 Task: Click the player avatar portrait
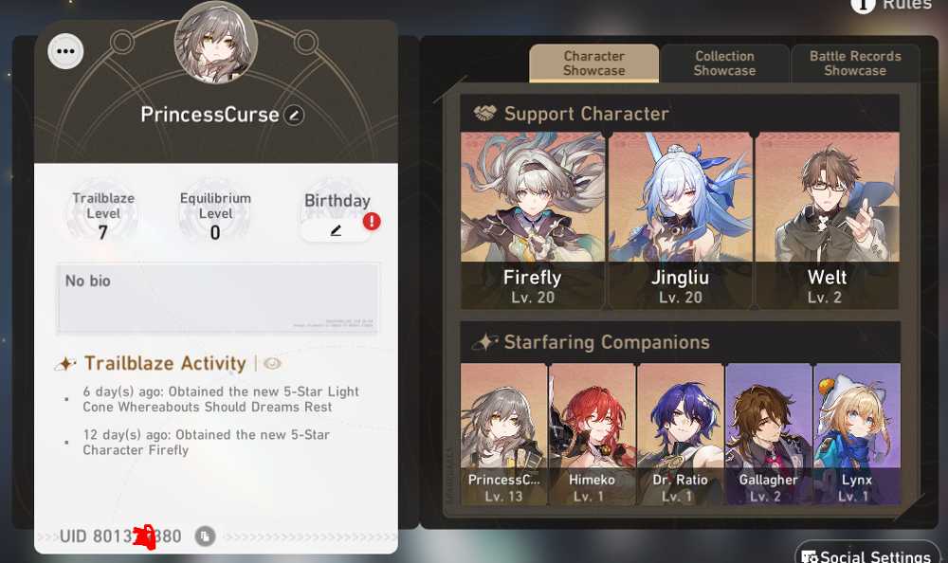[x=216, y=43]
